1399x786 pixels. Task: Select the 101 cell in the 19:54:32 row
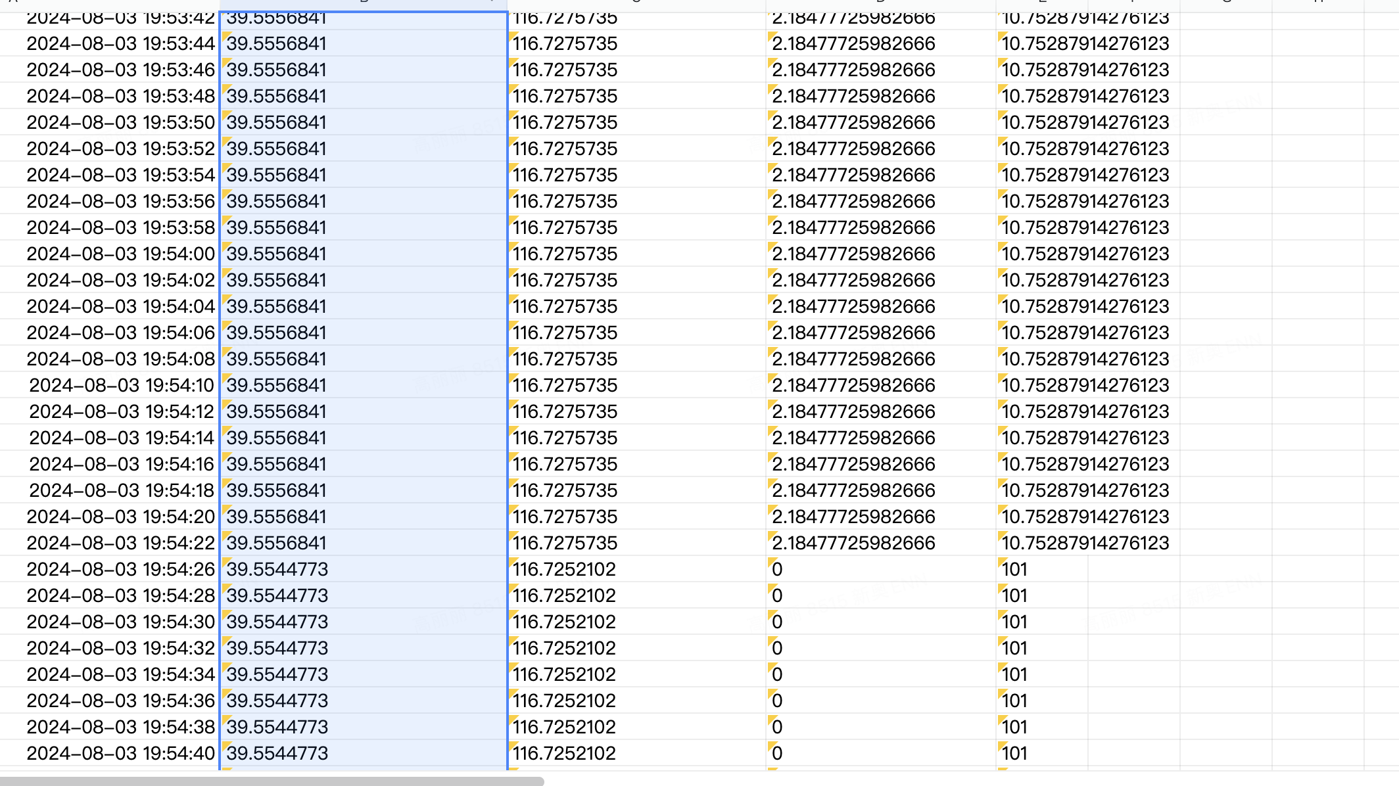tap(1014, 648)
